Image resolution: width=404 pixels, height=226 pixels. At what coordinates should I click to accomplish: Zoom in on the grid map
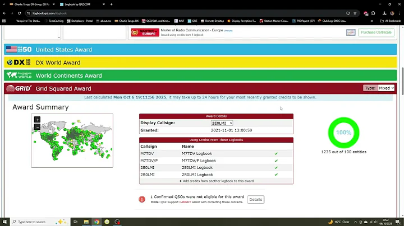(x=38, y=119)
